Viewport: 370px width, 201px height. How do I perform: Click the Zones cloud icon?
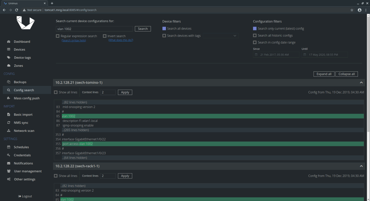(x=9, y=66)
